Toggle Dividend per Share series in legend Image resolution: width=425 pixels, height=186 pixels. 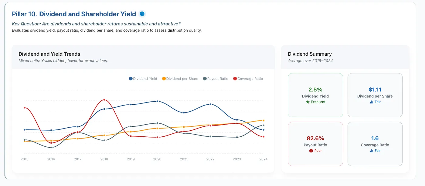click(x=180, y=79)
